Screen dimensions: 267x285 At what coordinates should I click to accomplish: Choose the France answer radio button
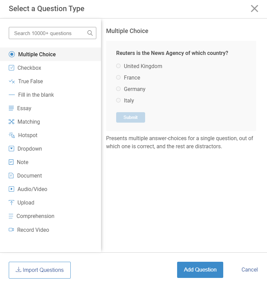pyautogui.click(x=118, y=77)
